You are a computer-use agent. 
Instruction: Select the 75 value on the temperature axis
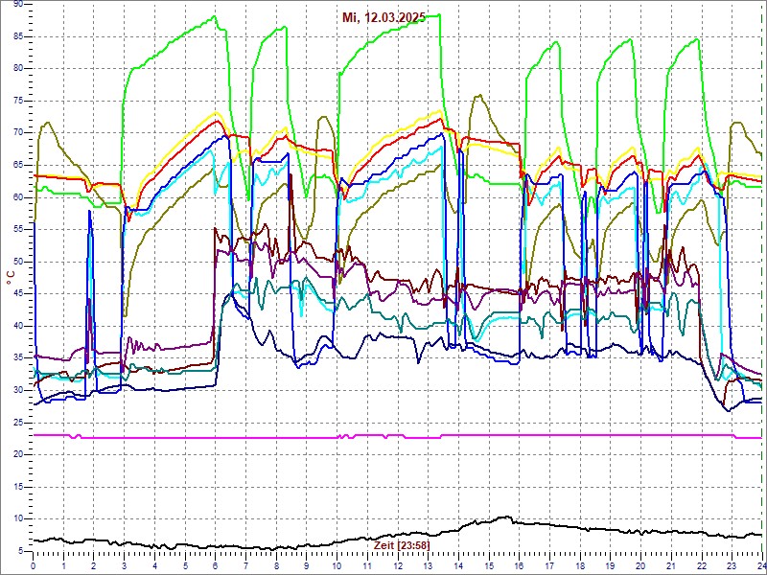point(17,102)
